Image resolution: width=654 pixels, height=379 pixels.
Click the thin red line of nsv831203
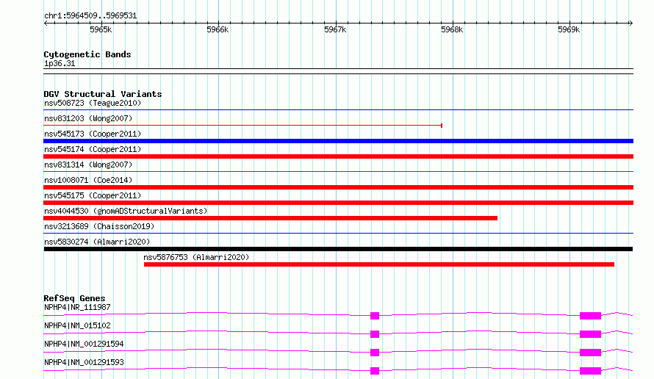(242, 125)
